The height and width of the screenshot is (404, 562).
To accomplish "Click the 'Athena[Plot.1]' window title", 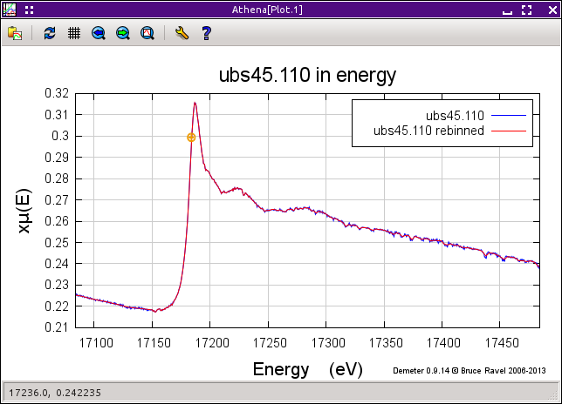I will [x=267, y=10].
